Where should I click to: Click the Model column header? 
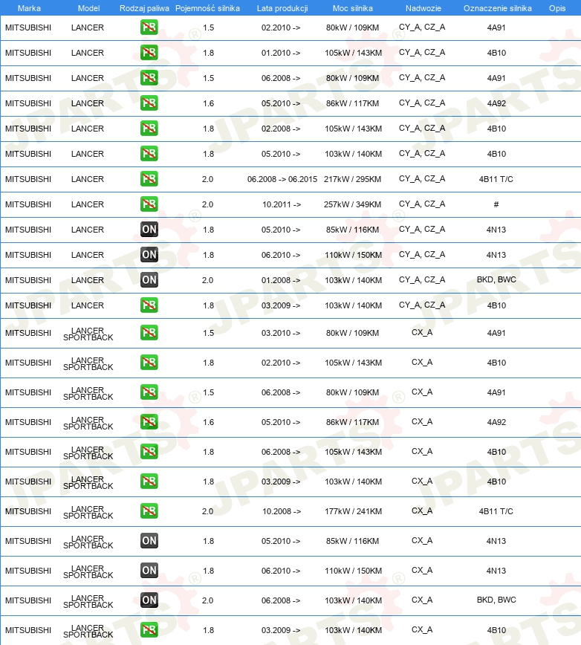(x=89, y=8)
